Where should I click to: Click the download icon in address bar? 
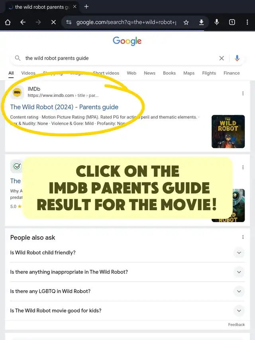[202, 22]
